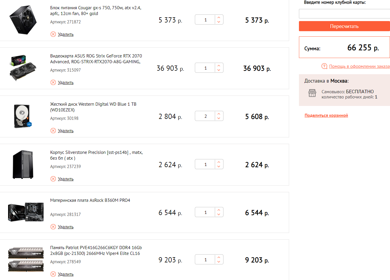This screenshot has width=390, height=280.
Task: Decrease quantity of WD Blue hard drive
Action: coord(219,118)
